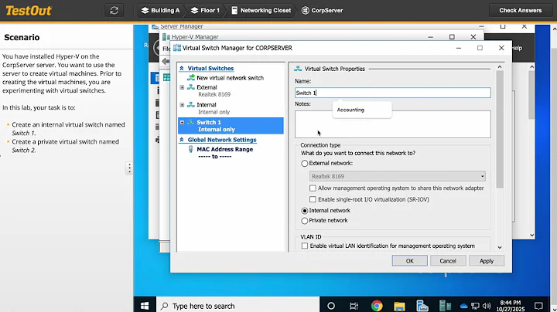Screen dimensions: 557x312
Task: Click the New virtual network switch icon
Action: [191, 78]
